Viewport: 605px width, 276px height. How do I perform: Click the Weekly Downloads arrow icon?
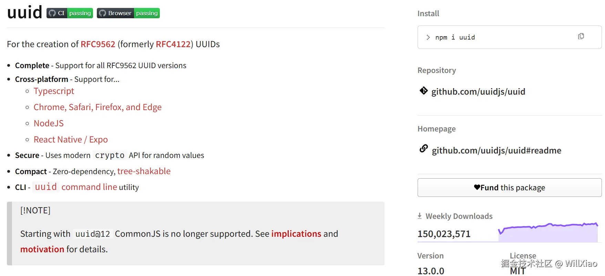click(420, 216)
